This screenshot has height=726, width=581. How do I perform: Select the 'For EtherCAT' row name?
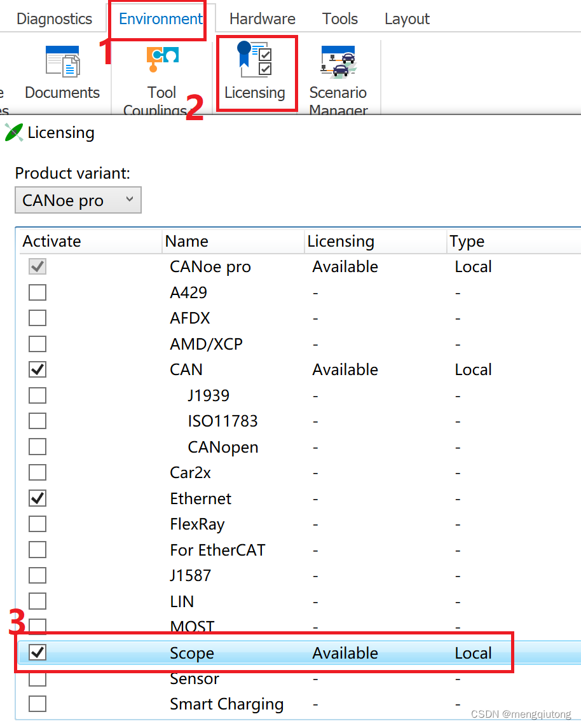[217, 550]
